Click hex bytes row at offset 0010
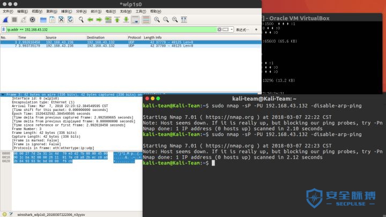Image resolution: width=386 pixels, height=217 pixels. point(60,157)
